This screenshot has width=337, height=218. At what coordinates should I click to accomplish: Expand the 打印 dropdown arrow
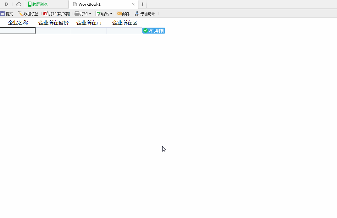[x=90, y=14]
